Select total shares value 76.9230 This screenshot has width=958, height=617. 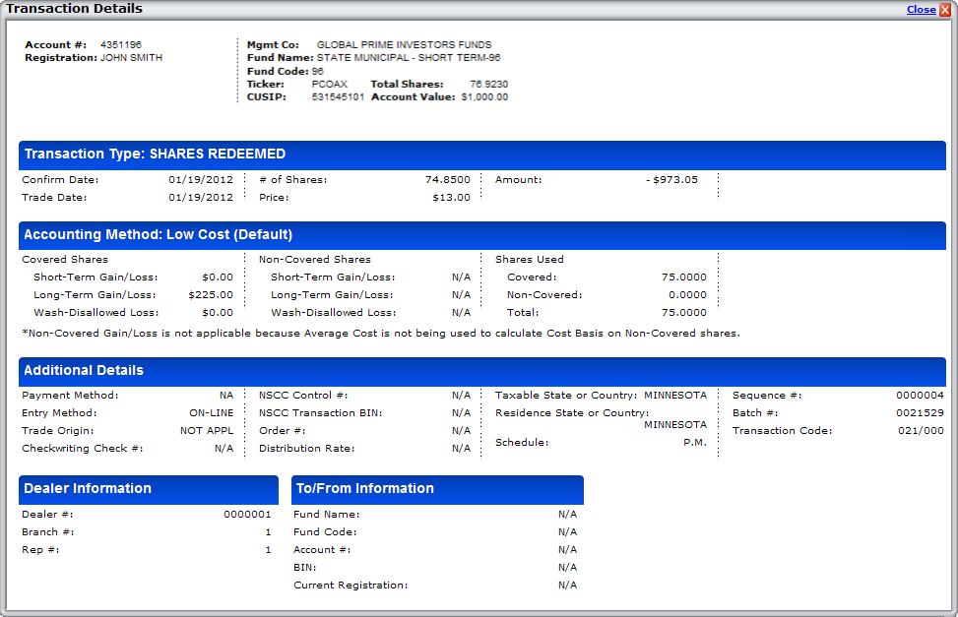(x=488, y=84)
